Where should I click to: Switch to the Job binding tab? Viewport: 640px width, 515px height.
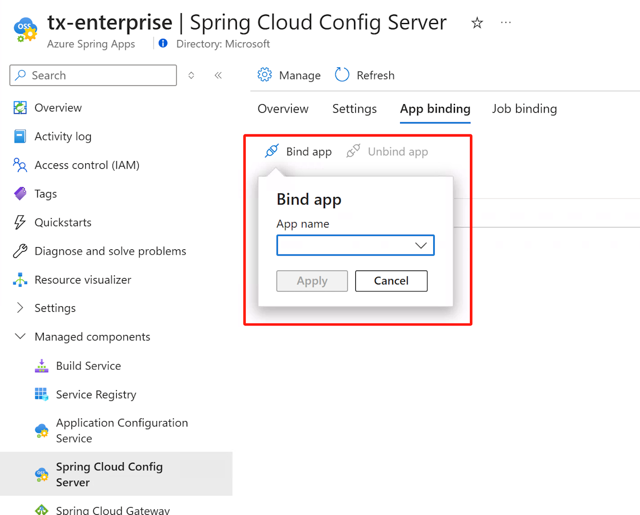click(x=524, y=109)
